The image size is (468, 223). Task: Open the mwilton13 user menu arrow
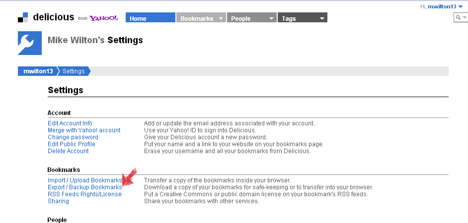pyautogui.click(x=461, y=7)
